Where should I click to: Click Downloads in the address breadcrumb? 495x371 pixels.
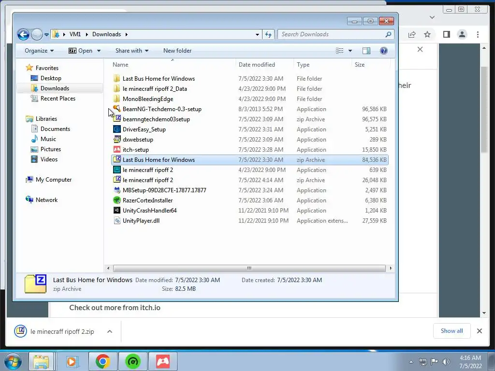coord(106,34)
